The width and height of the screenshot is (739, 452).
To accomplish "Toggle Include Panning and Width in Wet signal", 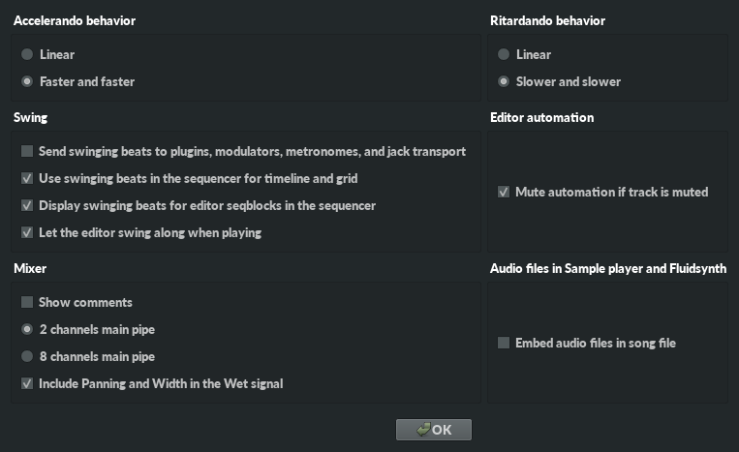I will 27,383.
